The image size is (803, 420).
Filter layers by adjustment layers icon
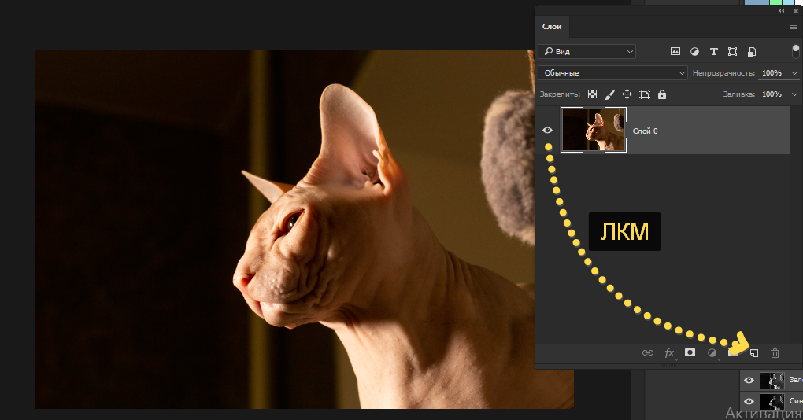coord(694,51)
